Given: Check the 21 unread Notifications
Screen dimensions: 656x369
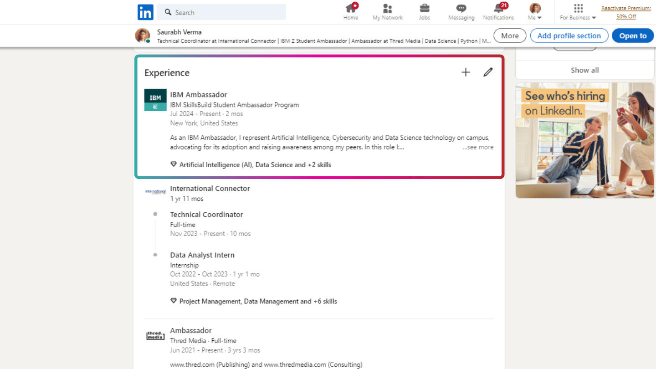Looking at the screenshot, I should 498,12.
